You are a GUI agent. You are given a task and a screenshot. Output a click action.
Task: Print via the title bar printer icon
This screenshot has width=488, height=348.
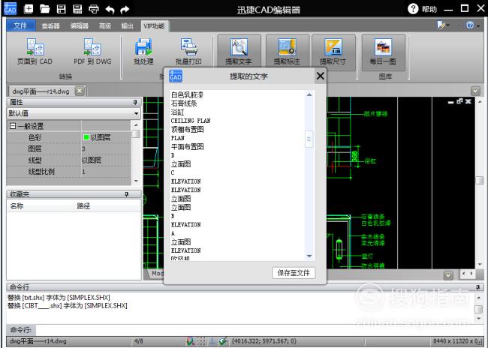[94, 9]
